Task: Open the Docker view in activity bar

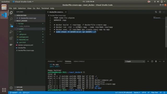Action: click(x=11, y=45)
